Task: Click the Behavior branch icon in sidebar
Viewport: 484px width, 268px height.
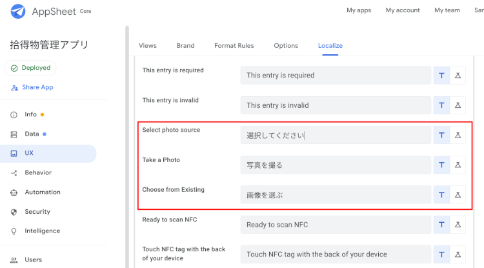Action: pos(14,173)
